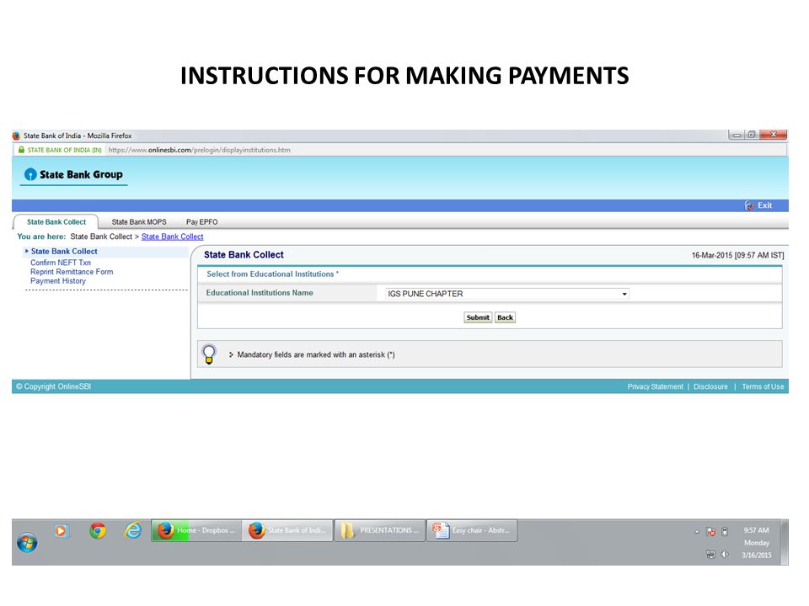Image resolution: width=809 pixels, height=606 pixels.
Task: Click the Exit link in blue bar
Action: pos(764,205)
